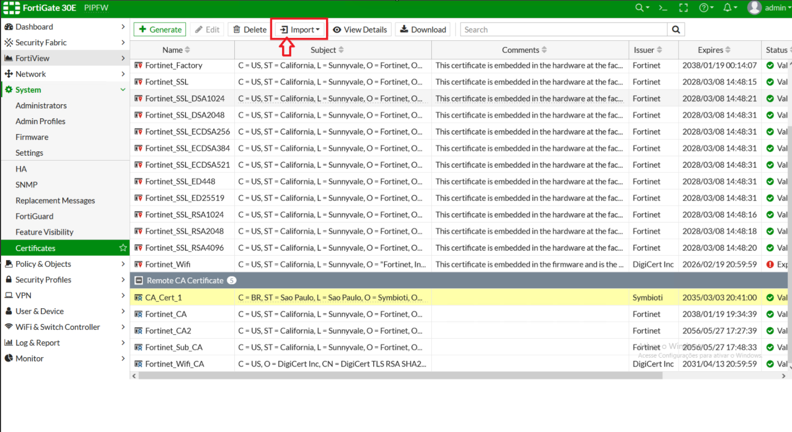Click the Delete button
The width and height of the screenshot is (792, 432).
click(250, 30)
